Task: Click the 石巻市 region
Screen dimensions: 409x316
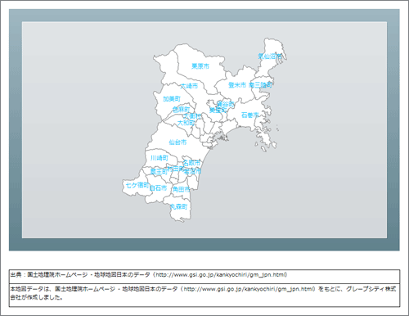Action: point(250,115)
